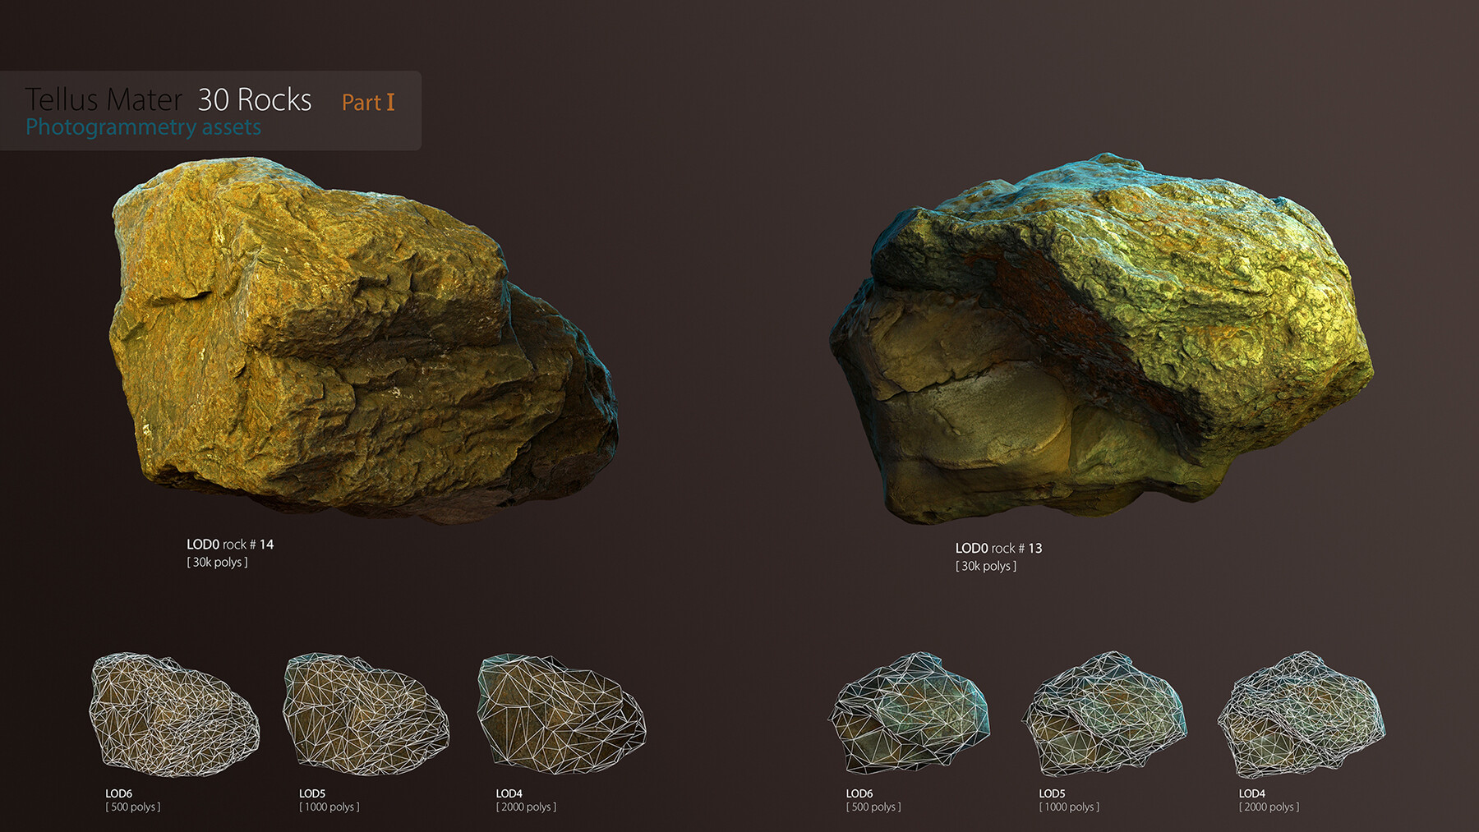Pick the LOD4 wireframe of rock 14
1479x832 pixels.
click(x=562, y=715)
